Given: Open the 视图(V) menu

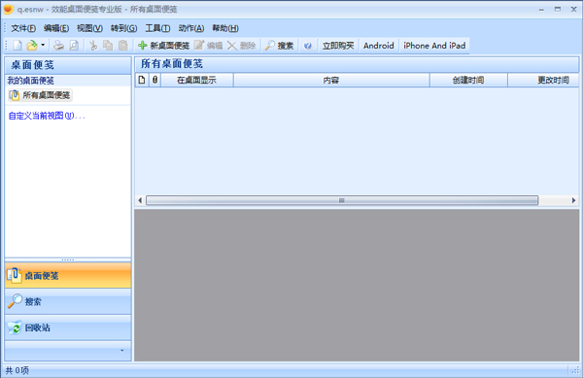Looking at the screenshot, I should pos(89,28).
